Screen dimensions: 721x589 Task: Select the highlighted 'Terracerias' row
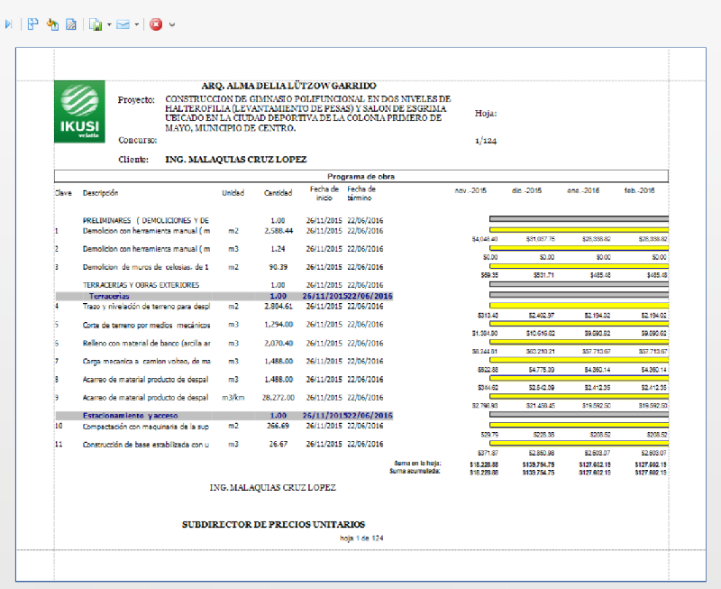[x=108, y=296]
